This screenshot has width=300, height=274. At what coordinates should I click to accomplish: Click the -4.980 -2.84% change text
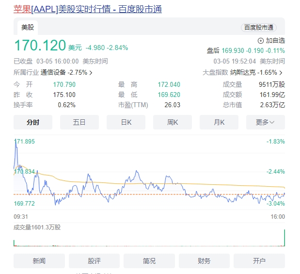click(107, 48)
